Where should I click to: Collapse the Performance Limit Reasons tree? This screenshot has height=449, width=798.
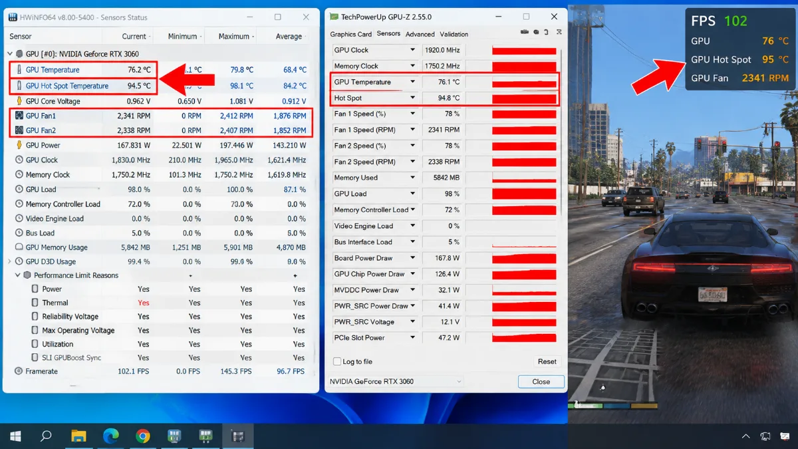tap(18, 275)
